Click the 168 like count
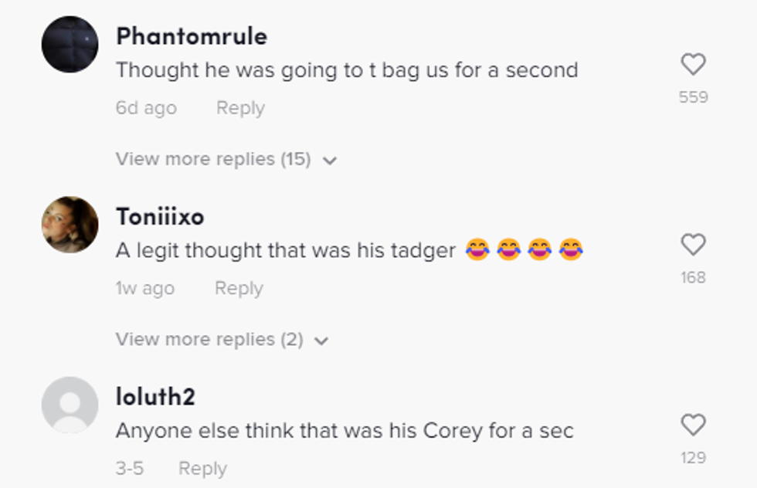The image size is (757, 488). click(693, 277)
